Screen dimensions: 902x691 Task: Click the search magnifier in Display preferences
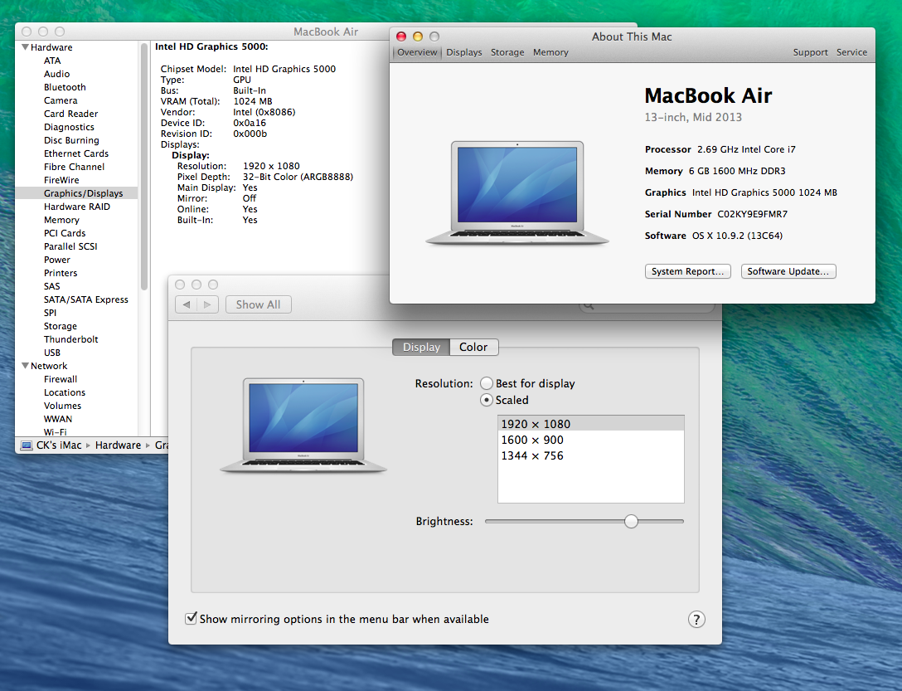click(588, 305)
